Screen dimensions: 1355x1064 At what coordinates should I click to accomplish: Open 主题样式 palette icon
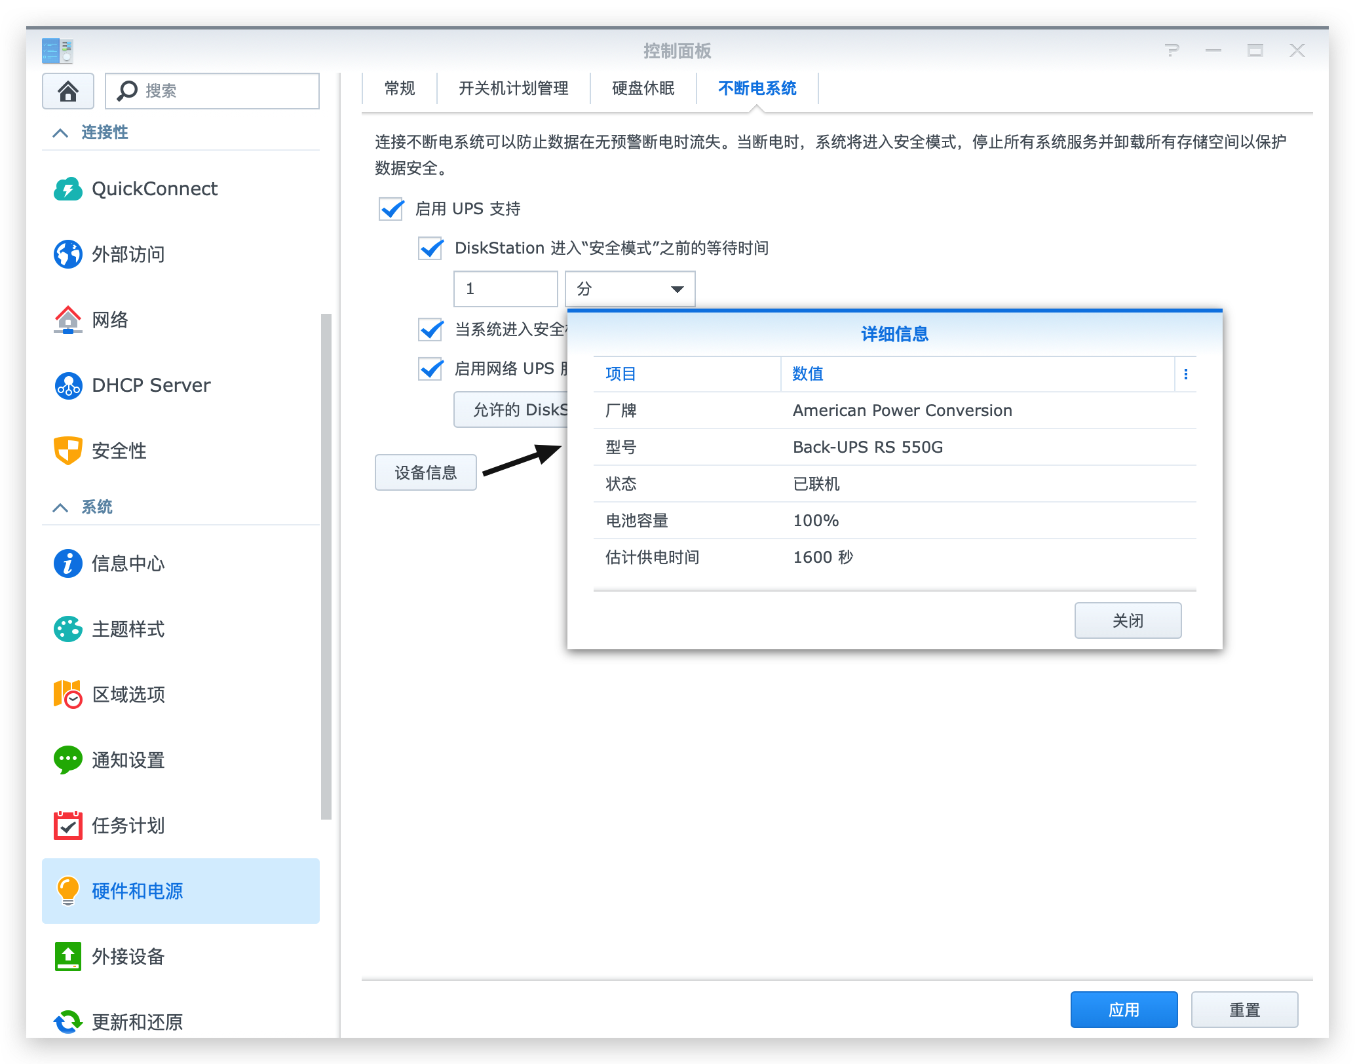[68, 629]
